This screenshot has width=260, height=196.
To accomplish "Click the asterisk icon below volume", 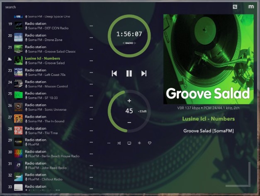I will coord(139,143).
